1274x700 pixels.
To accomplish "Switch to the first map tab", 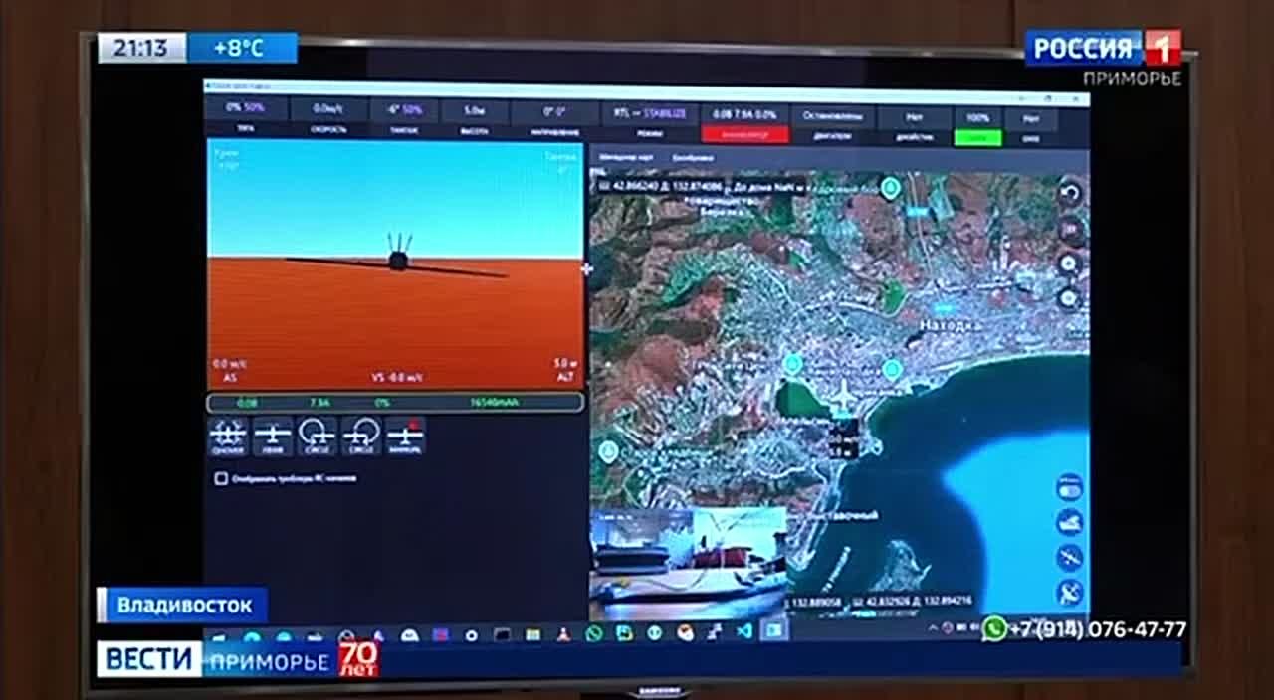I will pos(624,158).
